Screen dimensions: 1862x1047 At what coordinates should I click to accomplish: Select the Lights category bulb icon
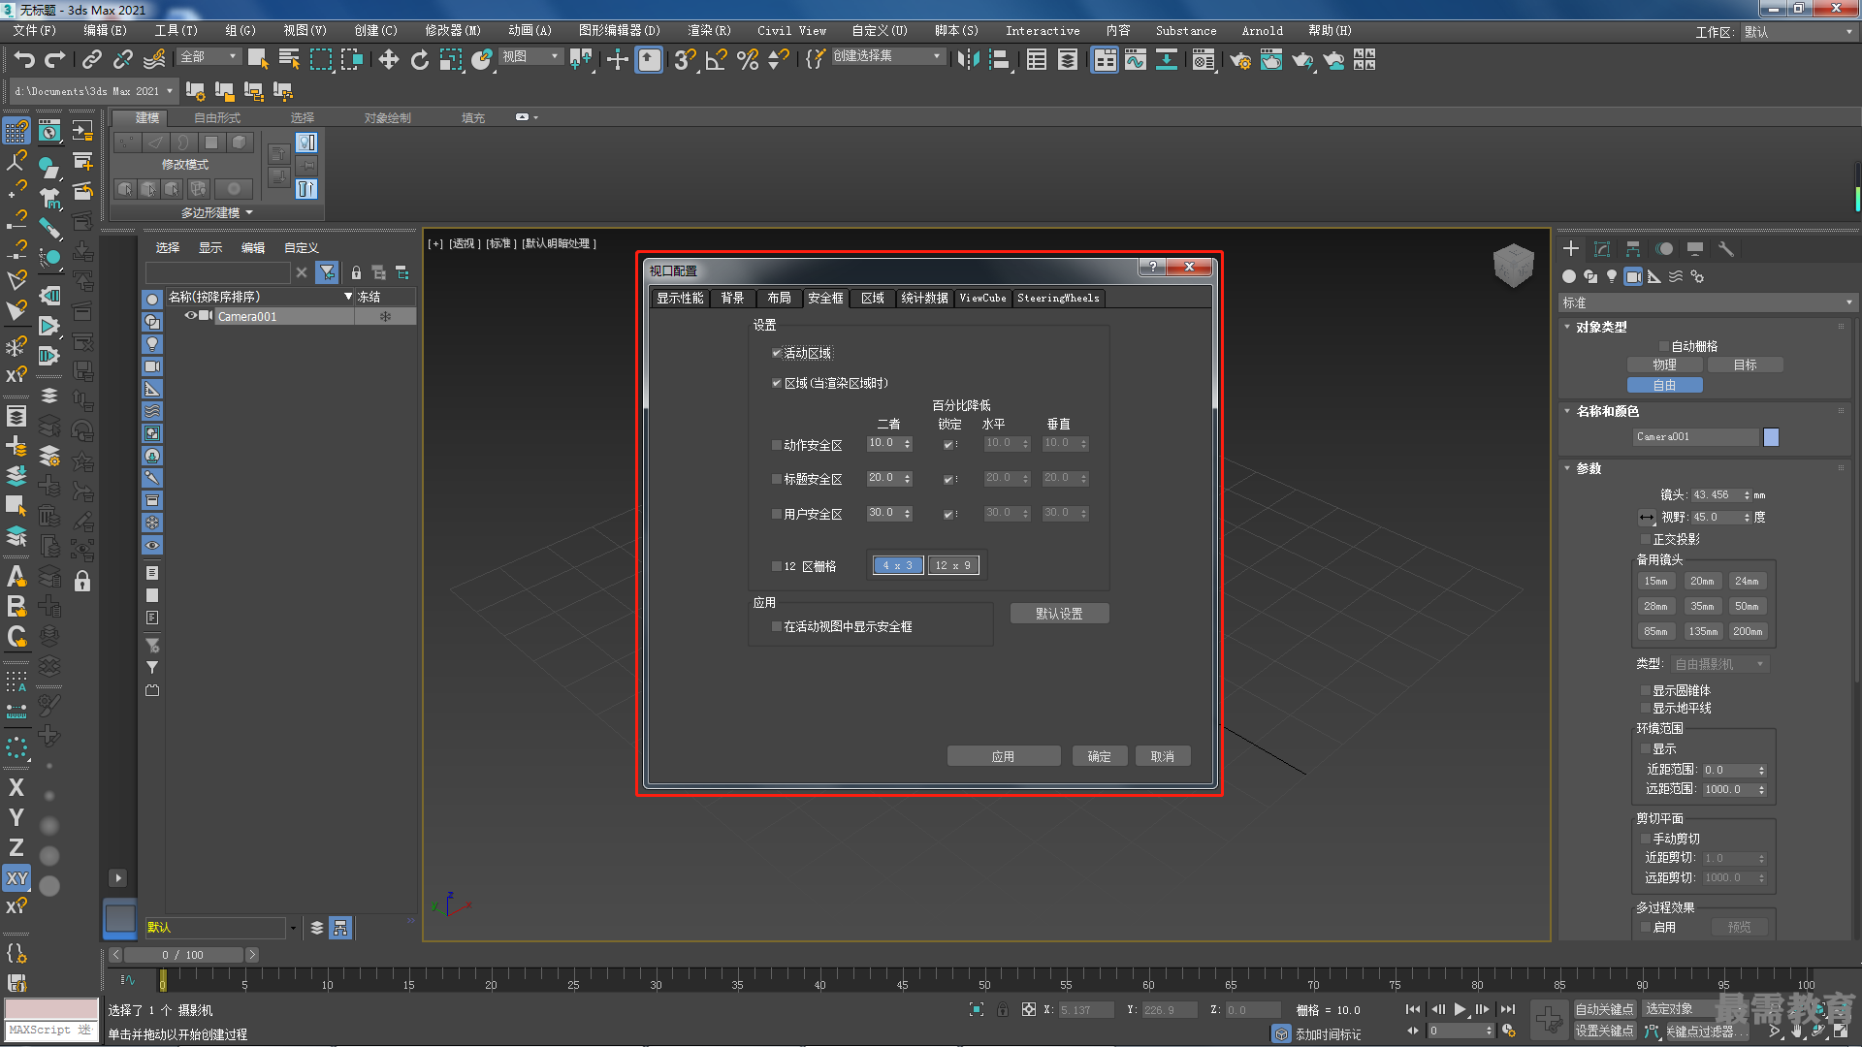click(1612, 276)
